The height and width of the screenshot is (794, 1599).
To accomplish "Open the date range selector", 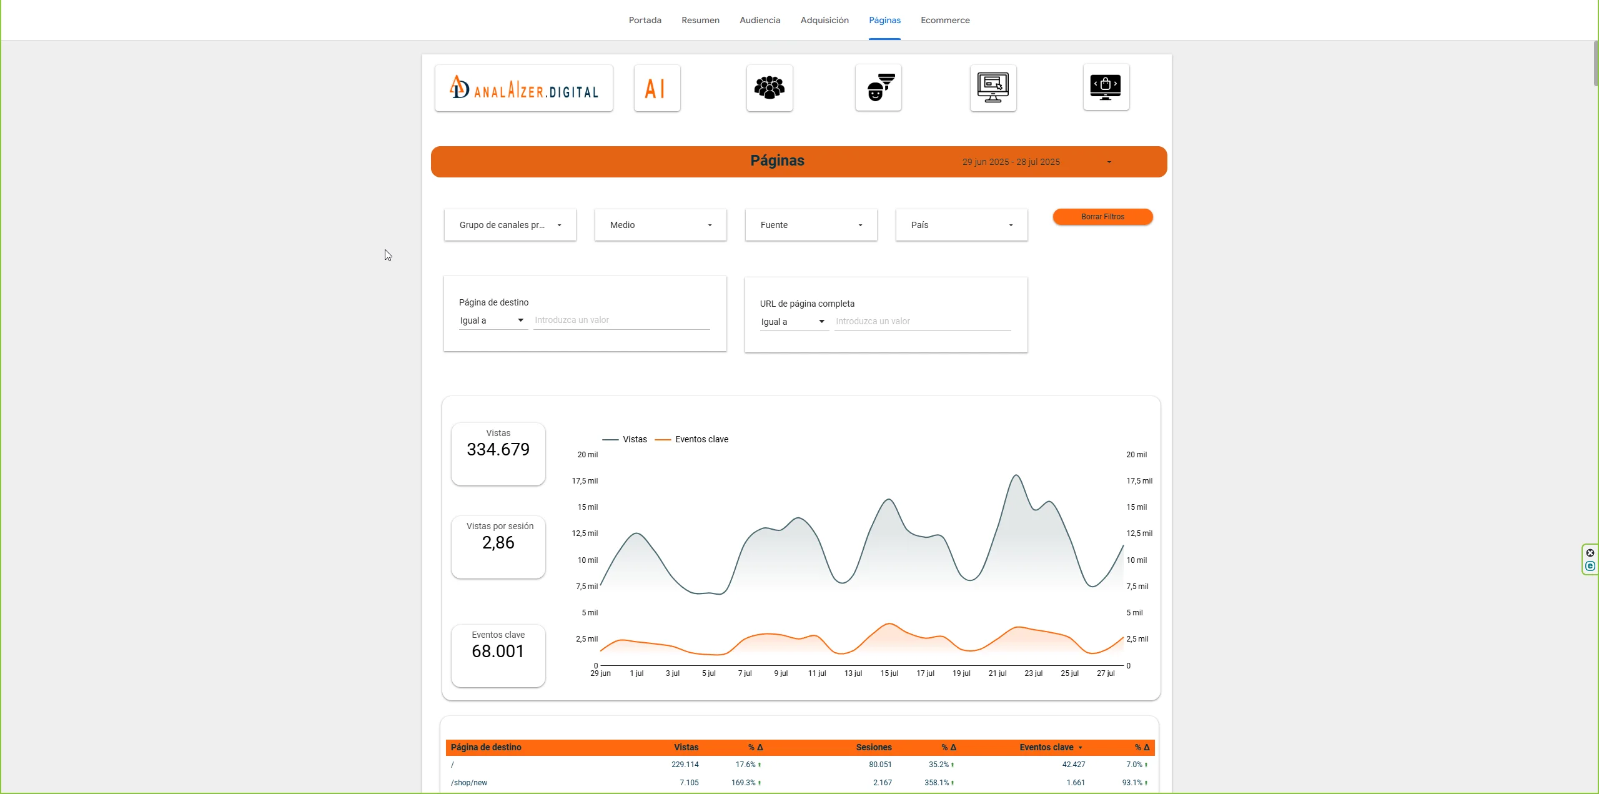I will 1036,162.
